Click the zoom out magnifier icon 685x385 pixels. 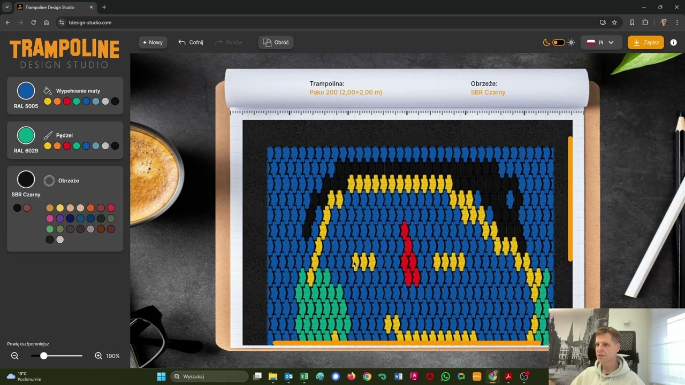click(x=15, y=356)
